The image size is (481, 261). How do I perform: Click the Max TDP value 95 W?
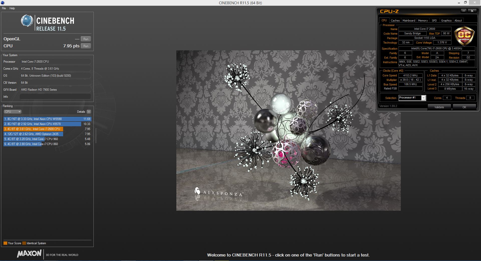[446, 34]
